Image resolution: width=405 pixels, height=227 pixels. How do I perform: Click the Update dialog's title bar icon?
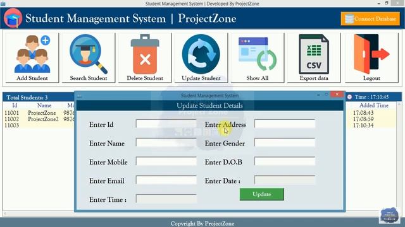tap(80, 96)
